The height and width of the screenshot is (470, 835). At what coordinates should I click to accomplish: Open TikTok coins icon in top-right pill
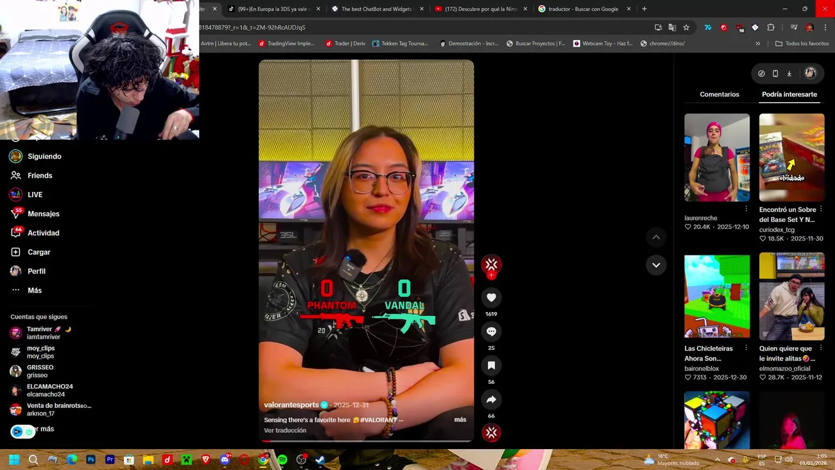pyautogui.click(x=761, y=74)
